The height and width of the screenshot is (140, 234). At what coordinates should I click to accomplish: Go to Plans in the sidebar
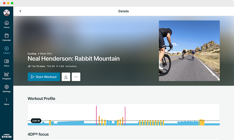(7, 63)
